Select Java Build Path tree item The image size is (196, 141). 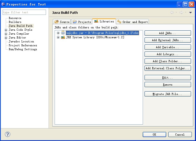tap(21, 26)
